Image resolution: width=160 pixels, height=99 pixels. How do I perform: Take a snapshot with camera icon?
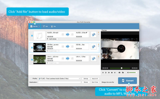(119, 72)
